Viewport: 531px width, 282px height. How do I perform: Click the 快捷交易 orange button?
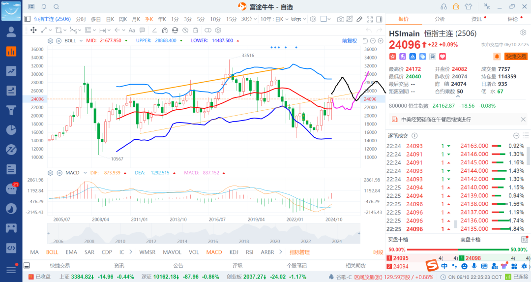tap(516, 57)
